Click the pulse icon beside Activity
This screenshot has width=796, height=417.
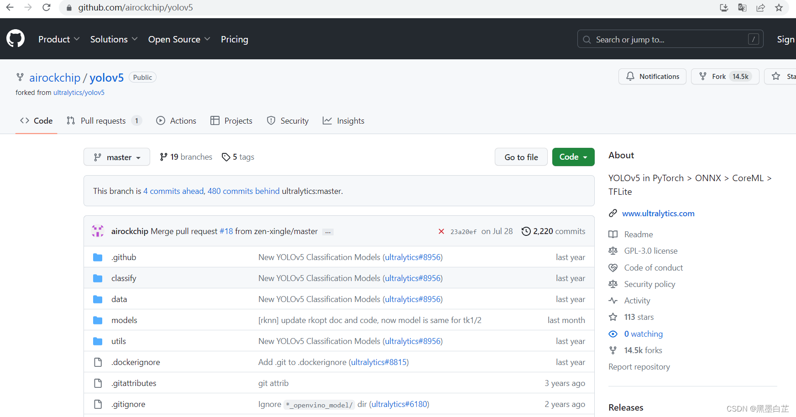613,301
